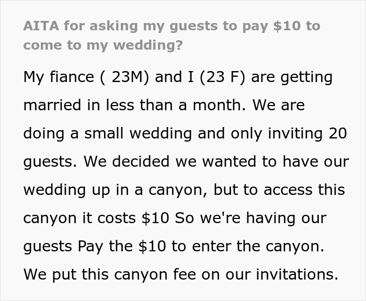Open the AITA post title link

pyautogui.click(x=172, y=36)
